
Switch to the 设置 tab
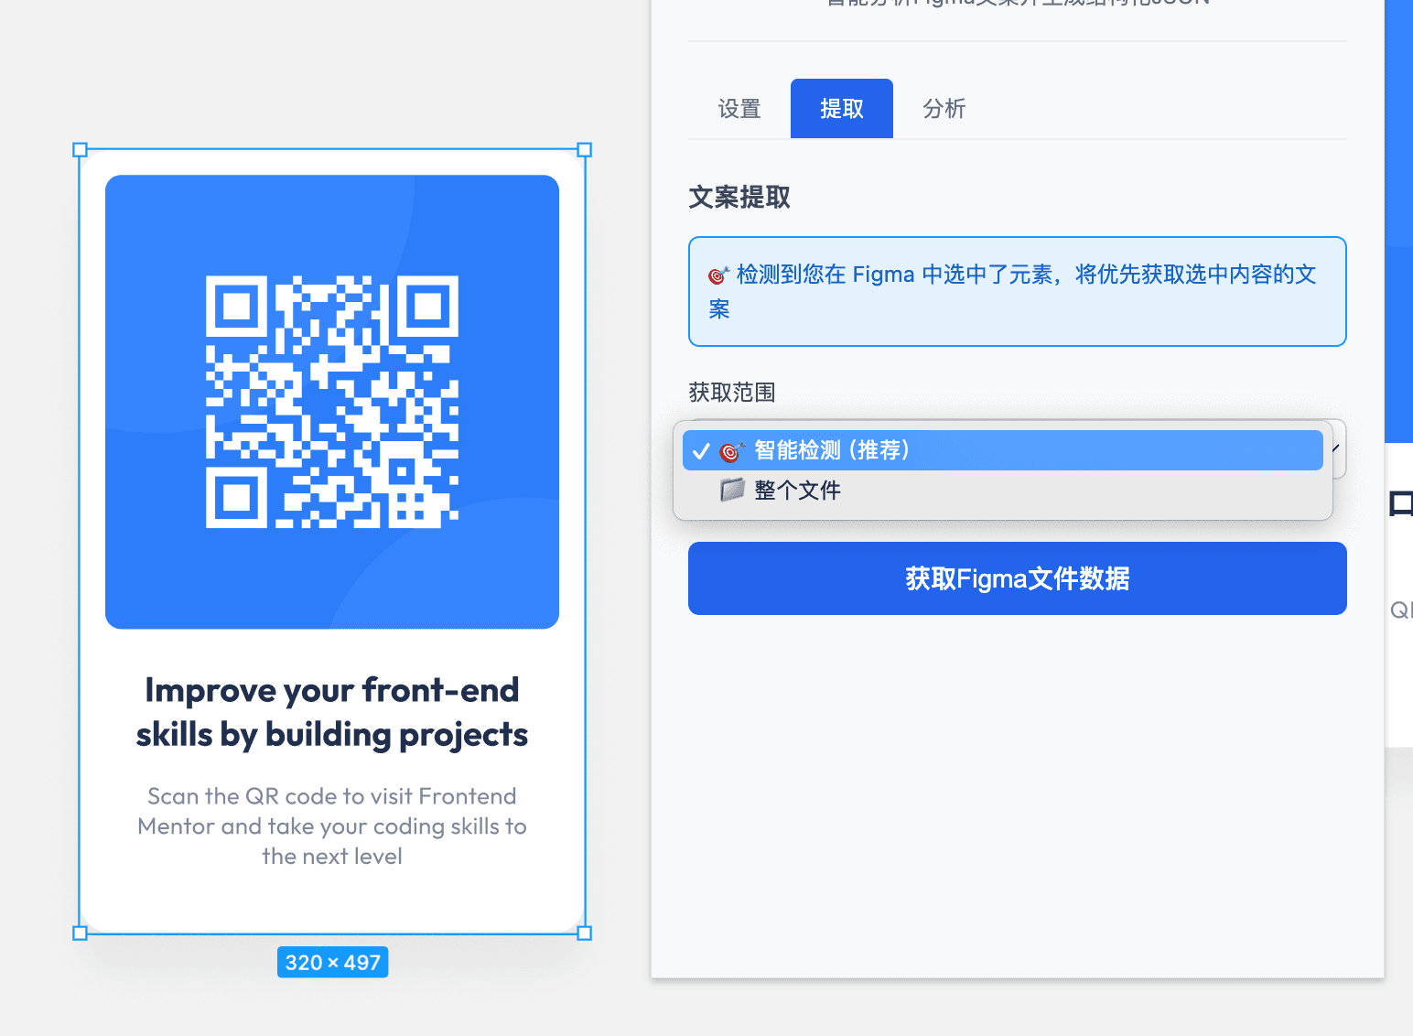[x=739, y=108]
